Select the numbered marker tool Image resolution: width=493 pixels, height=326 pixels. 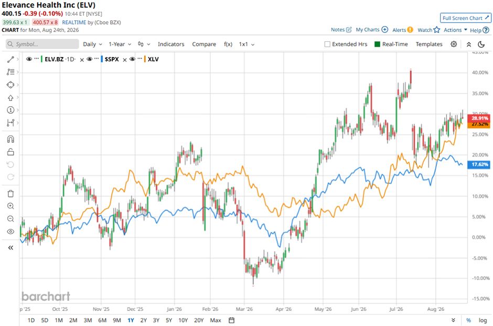click(x=10, y=110)
